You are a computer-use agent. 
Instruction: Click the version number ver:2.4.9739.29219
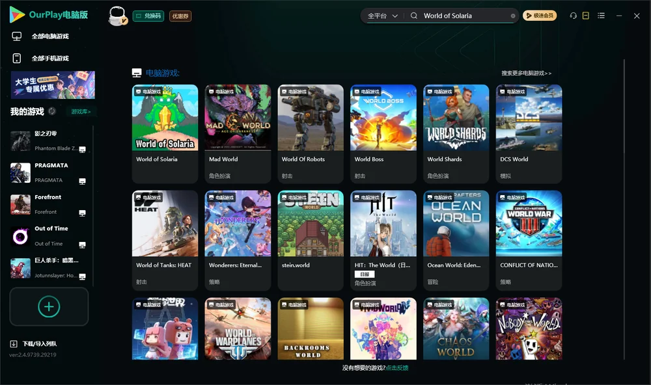[33, 354]
